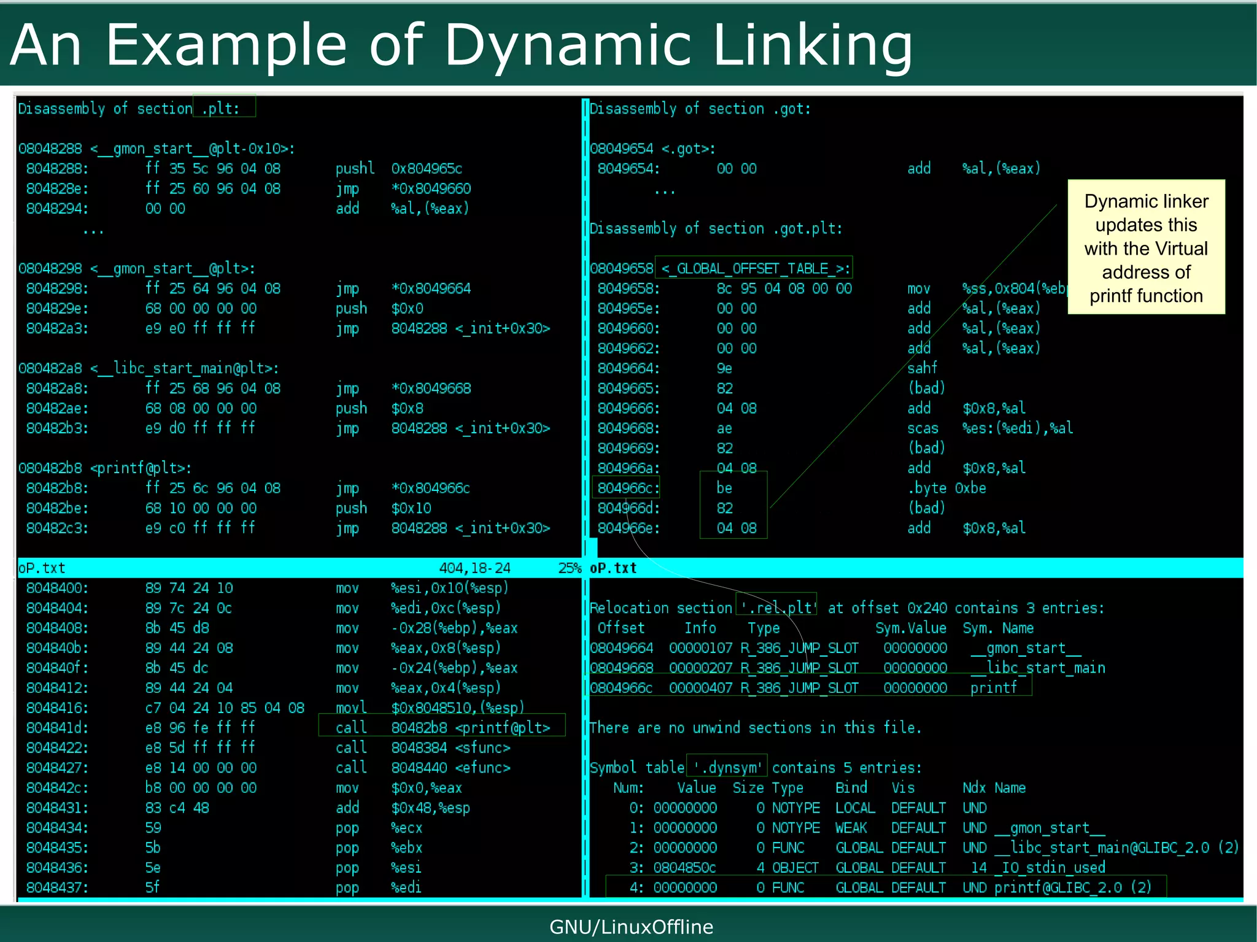Image resolution: width=1257 pixels, height=942 pixels.
Task: Click the 'Sym. Name' column header
Action: point(998,628)
